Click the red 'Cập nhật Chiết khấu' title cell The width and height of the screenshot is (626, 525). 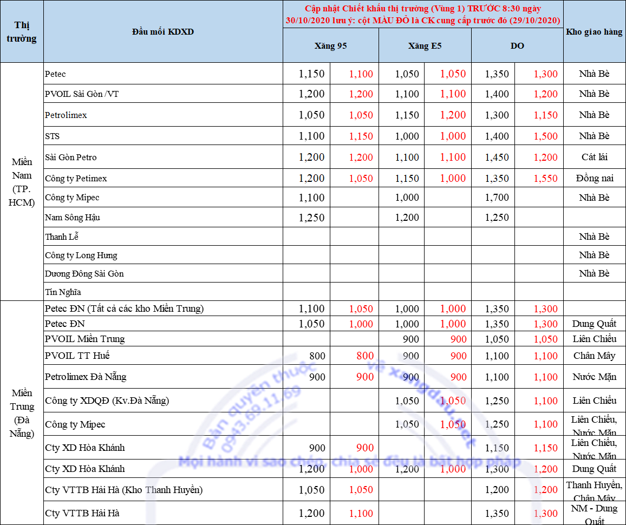click(423, 15)
